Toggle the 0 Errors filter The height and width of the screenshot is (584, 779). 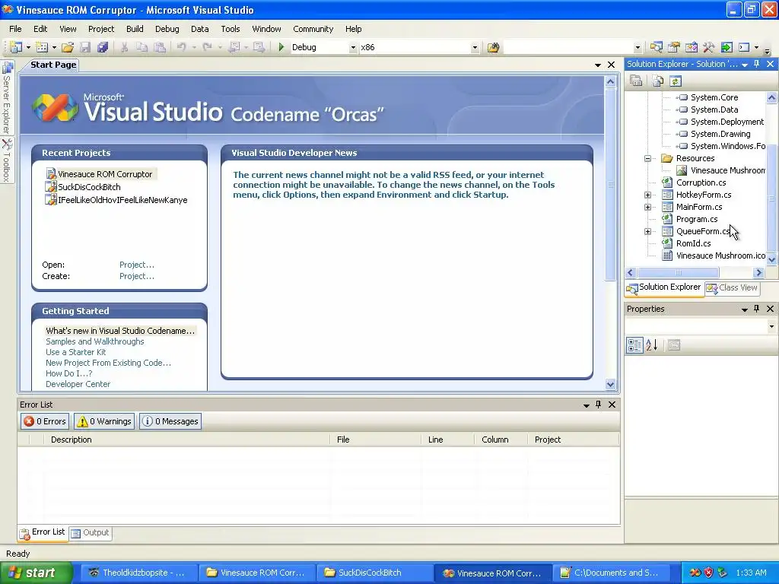pyautogui.click(x=45, y=421)
